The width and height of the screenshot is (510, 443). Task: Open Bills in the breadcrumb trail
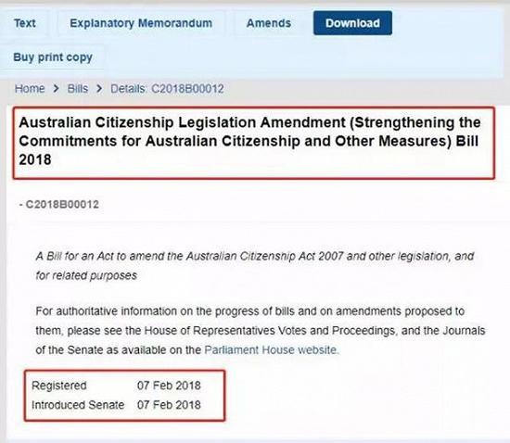coord(77,88)
